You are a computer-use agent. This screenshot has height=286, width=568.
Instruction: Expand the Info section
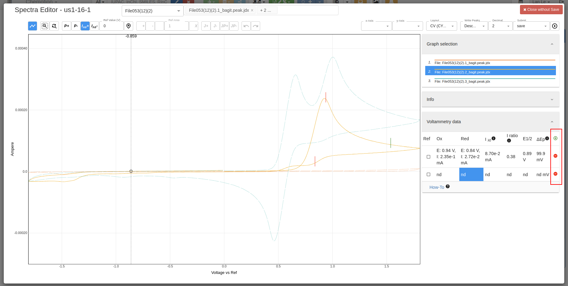552,99
